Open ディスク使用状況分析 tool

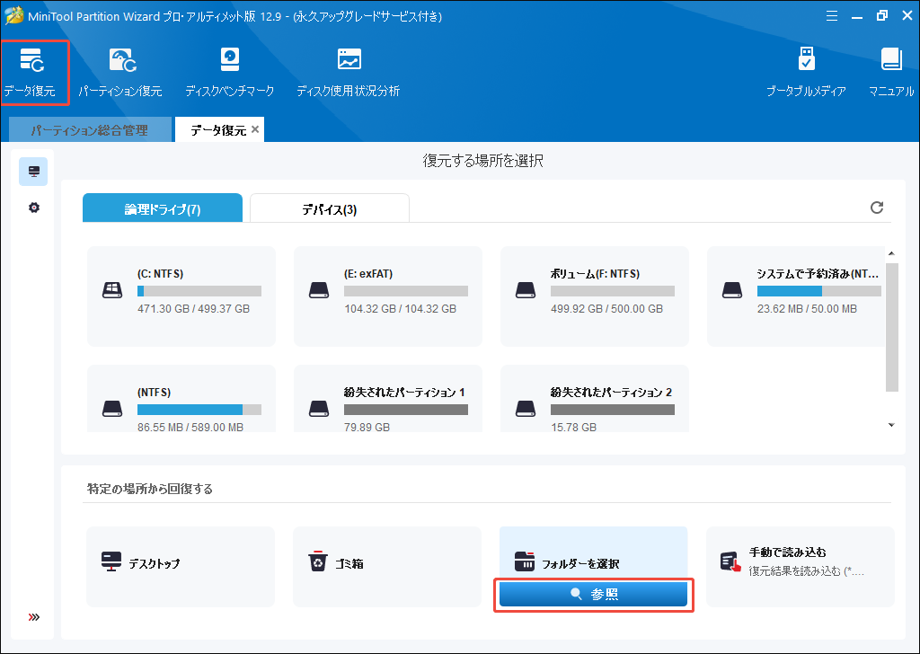click(x=348, y=73)
